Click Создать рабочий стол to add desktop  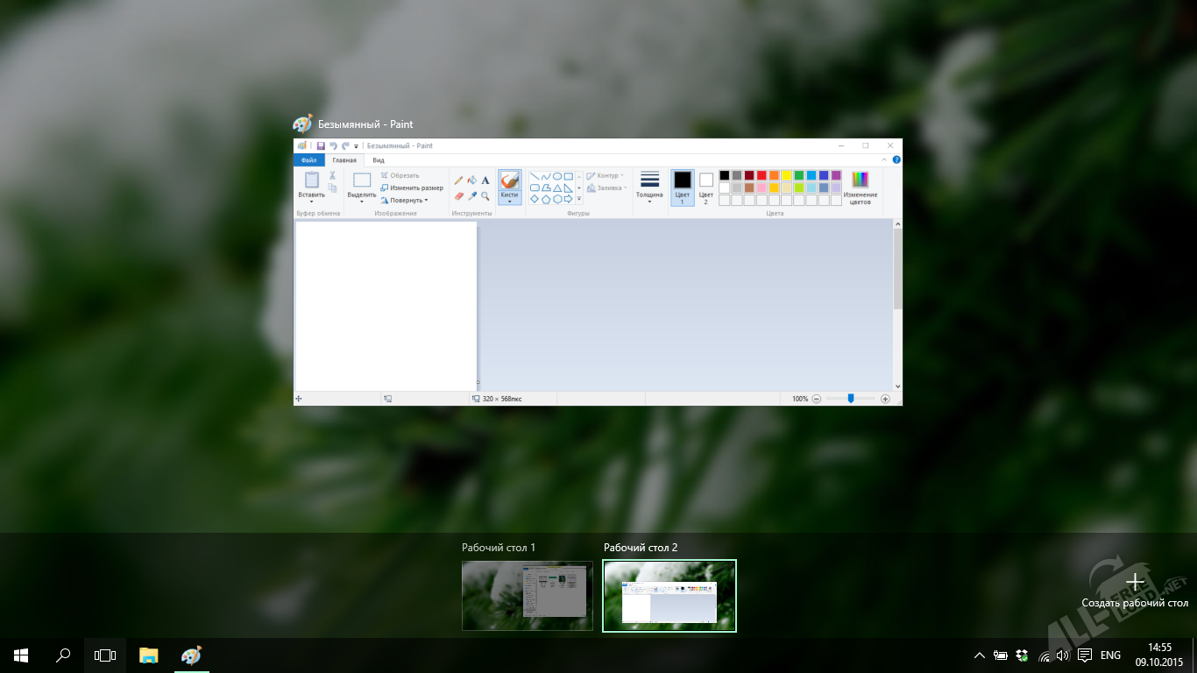1134,588
